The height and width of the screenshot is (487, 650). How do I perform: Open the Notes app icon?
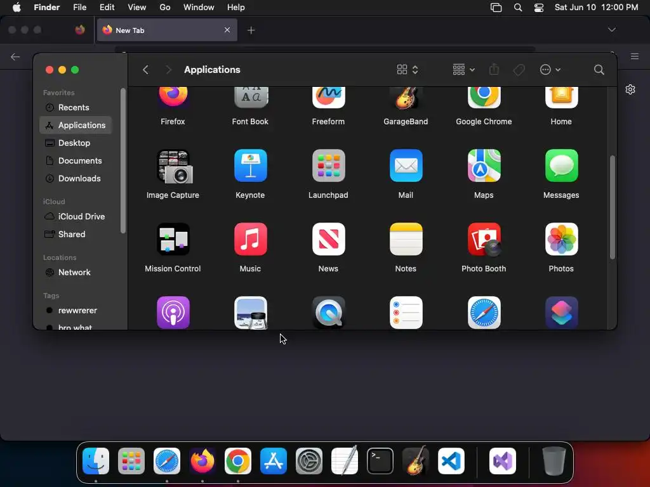406,239
